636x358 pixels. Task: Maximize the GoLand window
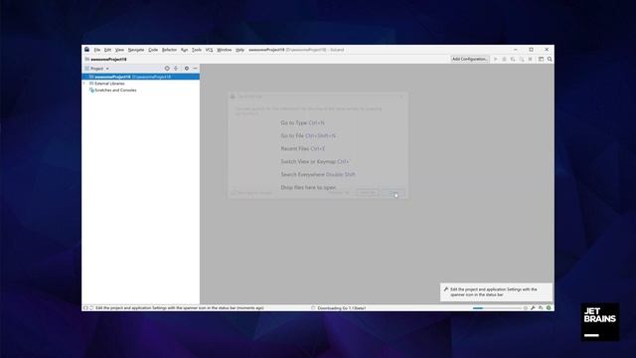[531, 50]
